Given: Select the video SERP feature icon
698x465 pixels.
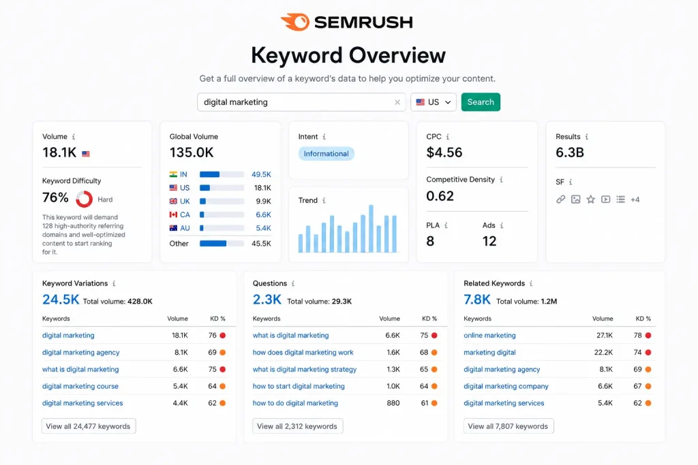Looking at the screenshot, I should pyautogui.click(x=605, y=199).
